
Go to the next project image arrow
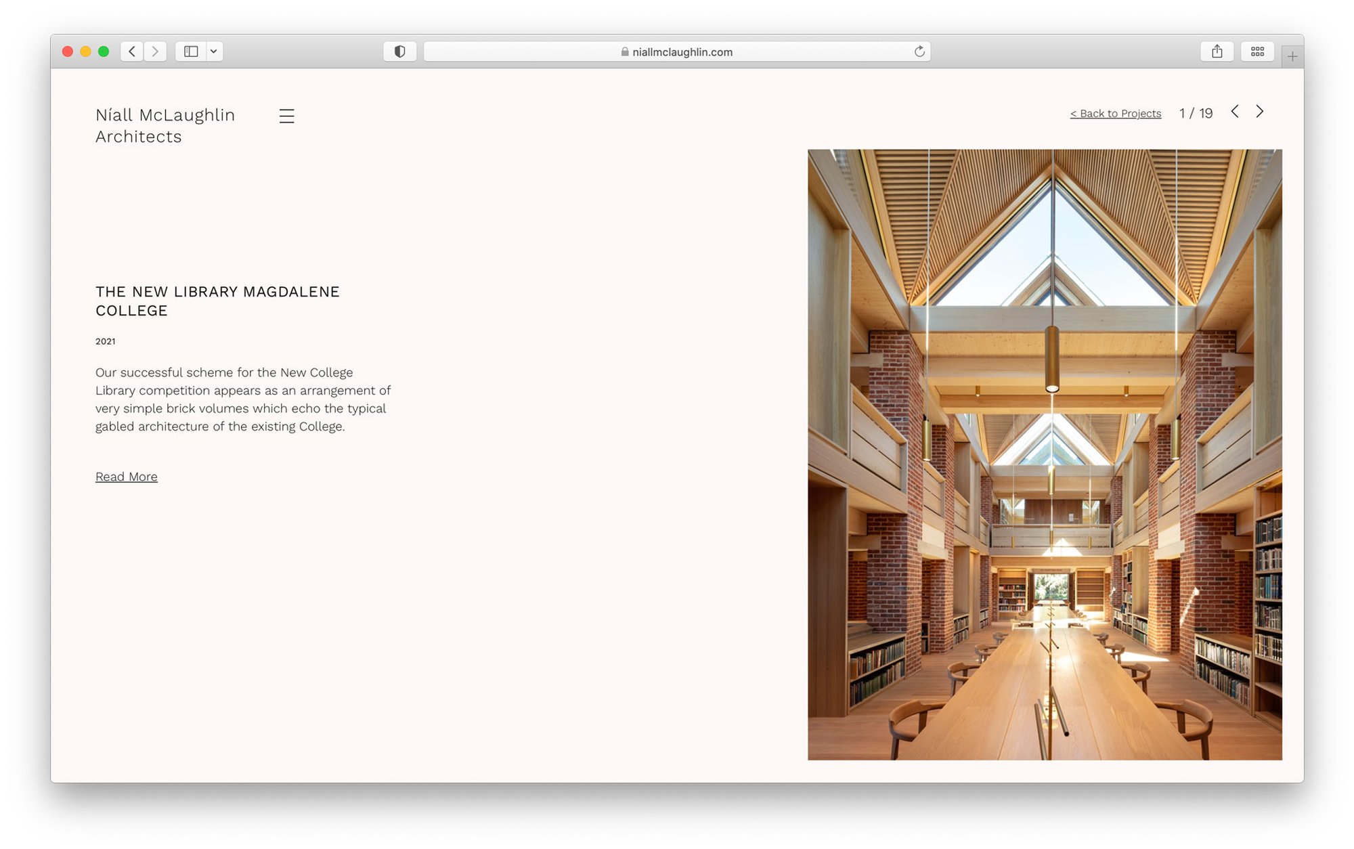pyautogui.click(x=1259, y=112)
